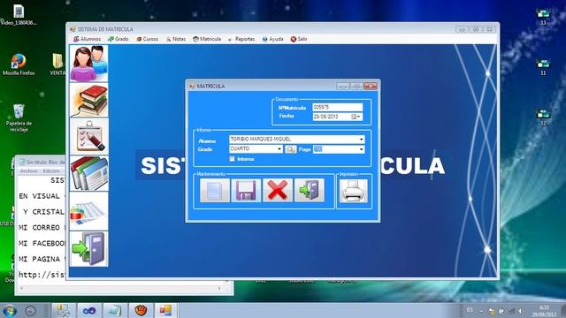Open the Fecha date picker calendar

(356, 117)
